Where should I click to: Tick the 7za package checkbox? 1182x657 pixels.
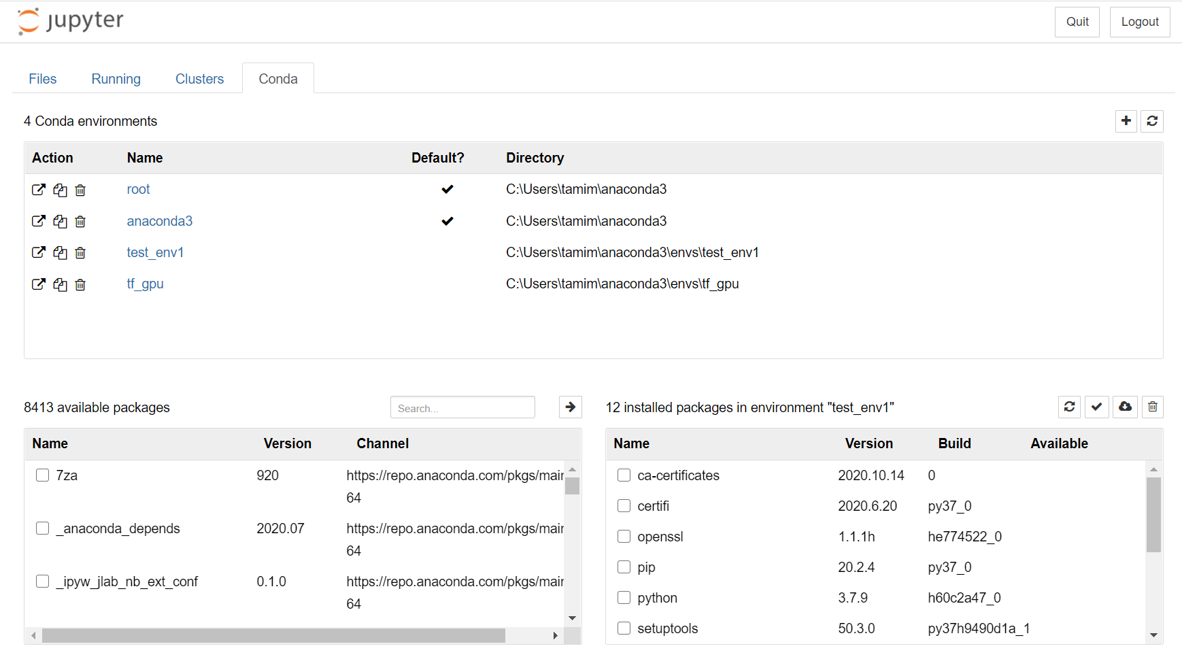click(x=42, y=475)
